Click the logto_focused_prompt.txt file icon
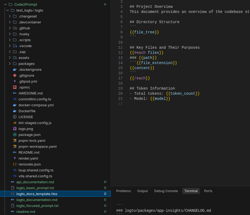The width and height of the screenshot is (250, 215). coord(13,206)
